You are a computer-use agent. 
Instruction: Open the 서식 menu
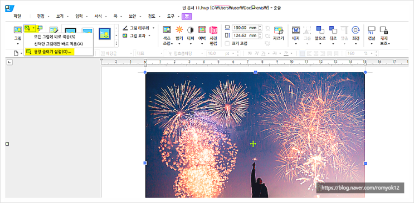(98, 16)
